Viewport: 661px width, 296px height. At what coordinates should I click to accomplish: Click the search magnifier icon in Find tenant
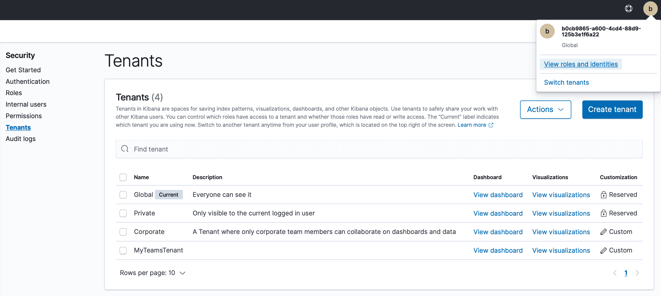click(125, 149)
